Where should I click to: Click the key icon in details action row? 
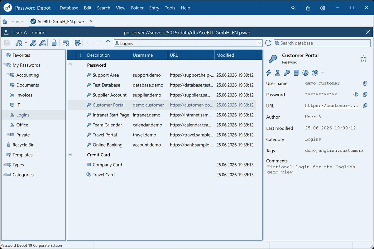coord(287,73)
